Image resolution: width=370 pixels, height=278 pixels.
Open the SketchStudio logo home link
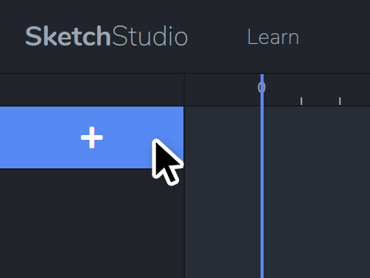click(x=106, y=36)
